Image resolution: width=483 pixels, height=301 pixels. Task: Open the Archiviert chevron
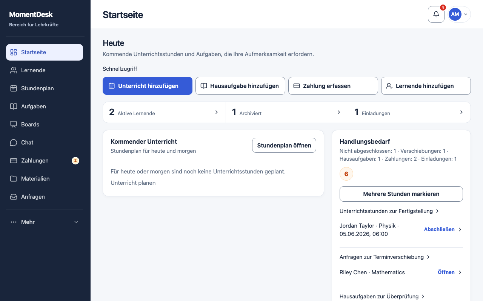click(339, 112)
